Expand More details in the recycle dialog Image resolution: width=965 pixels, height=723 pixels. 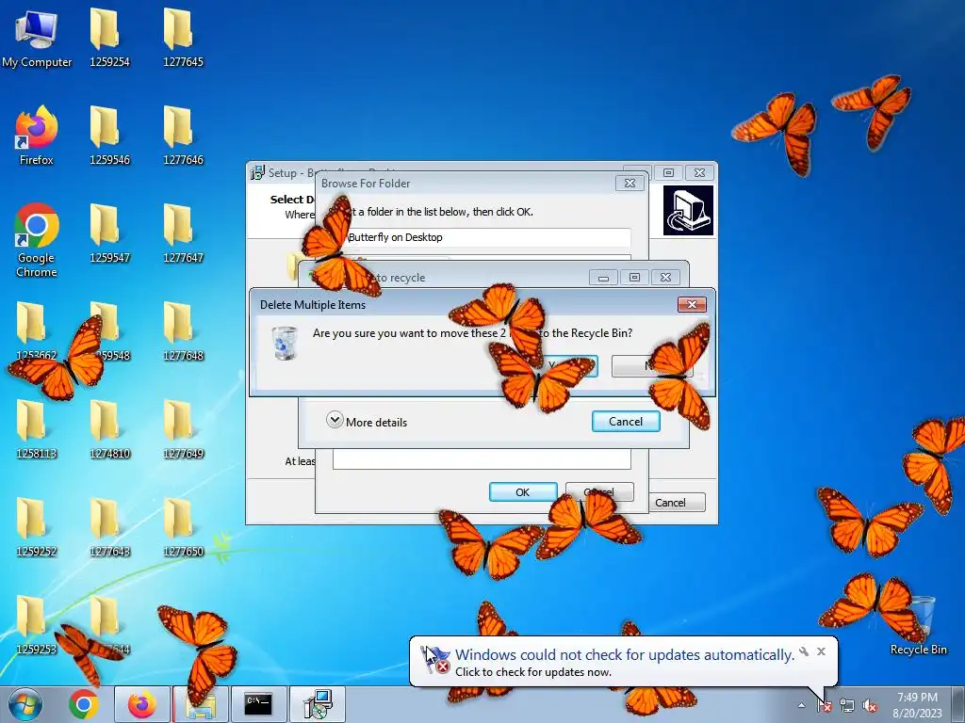[x=368, y=421]
